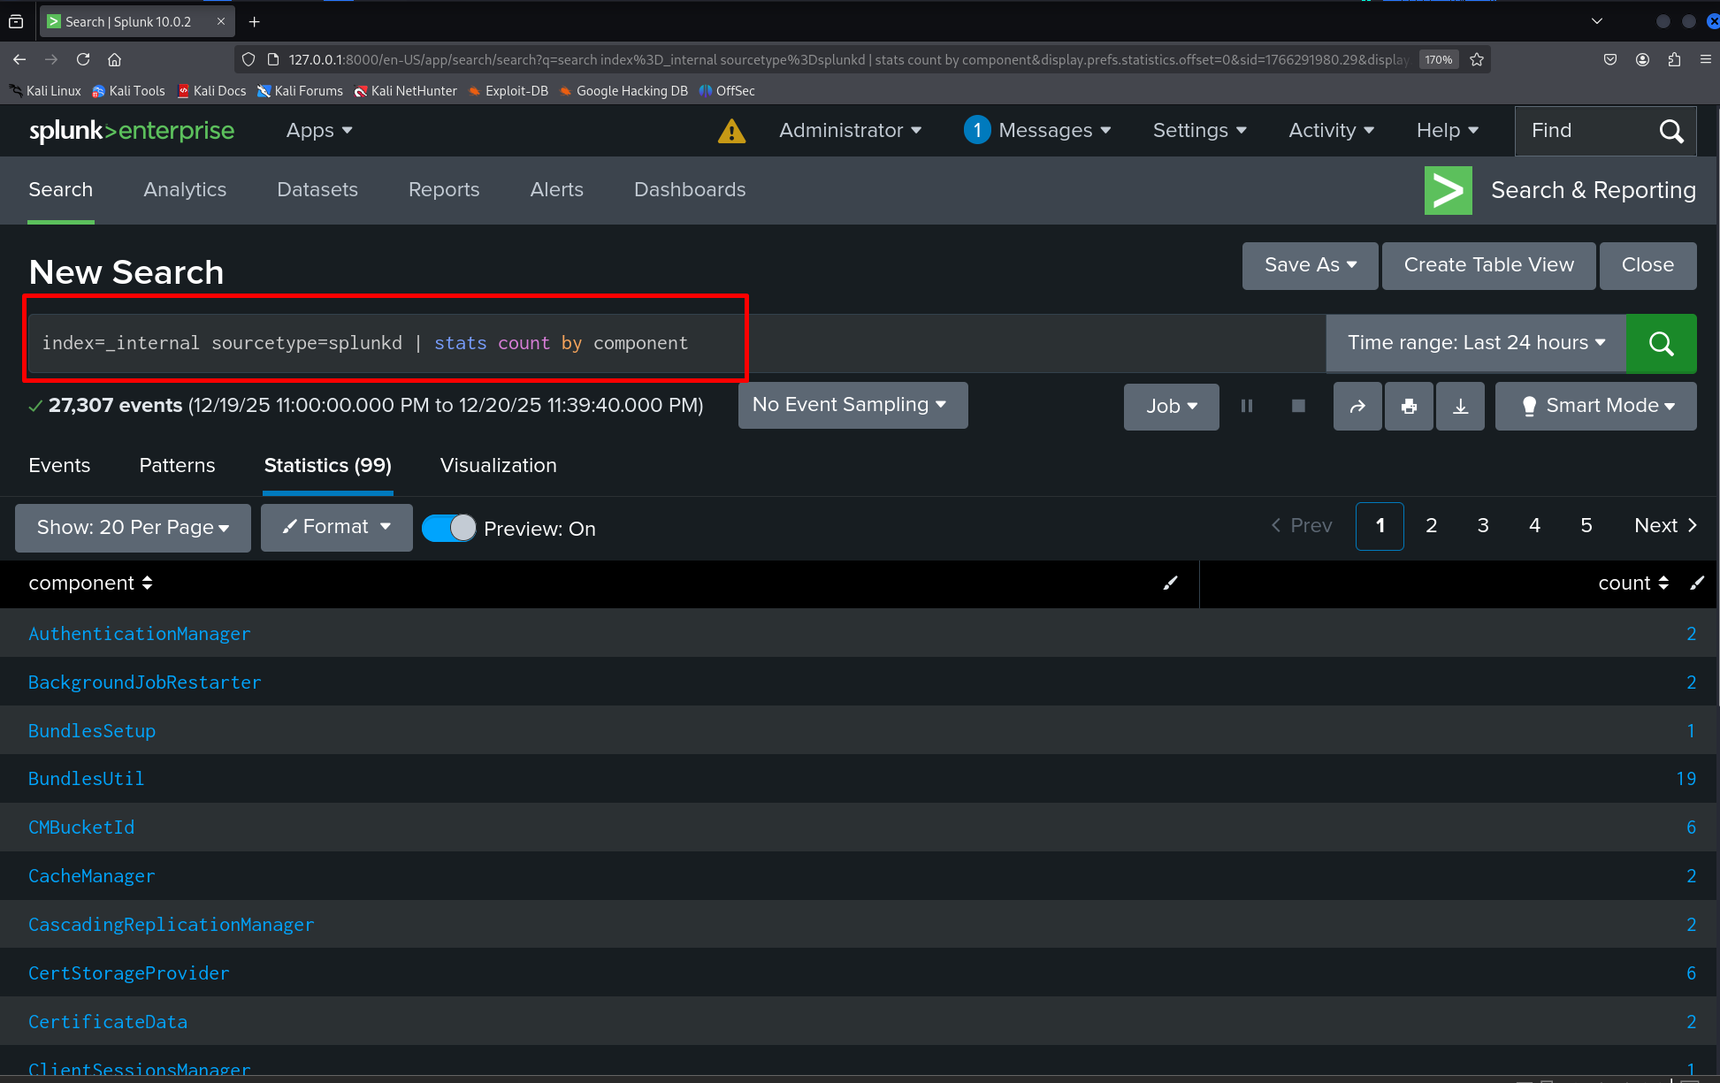
Task: Open the Dashboards nav tab
Action: click(x=689, y=189)
